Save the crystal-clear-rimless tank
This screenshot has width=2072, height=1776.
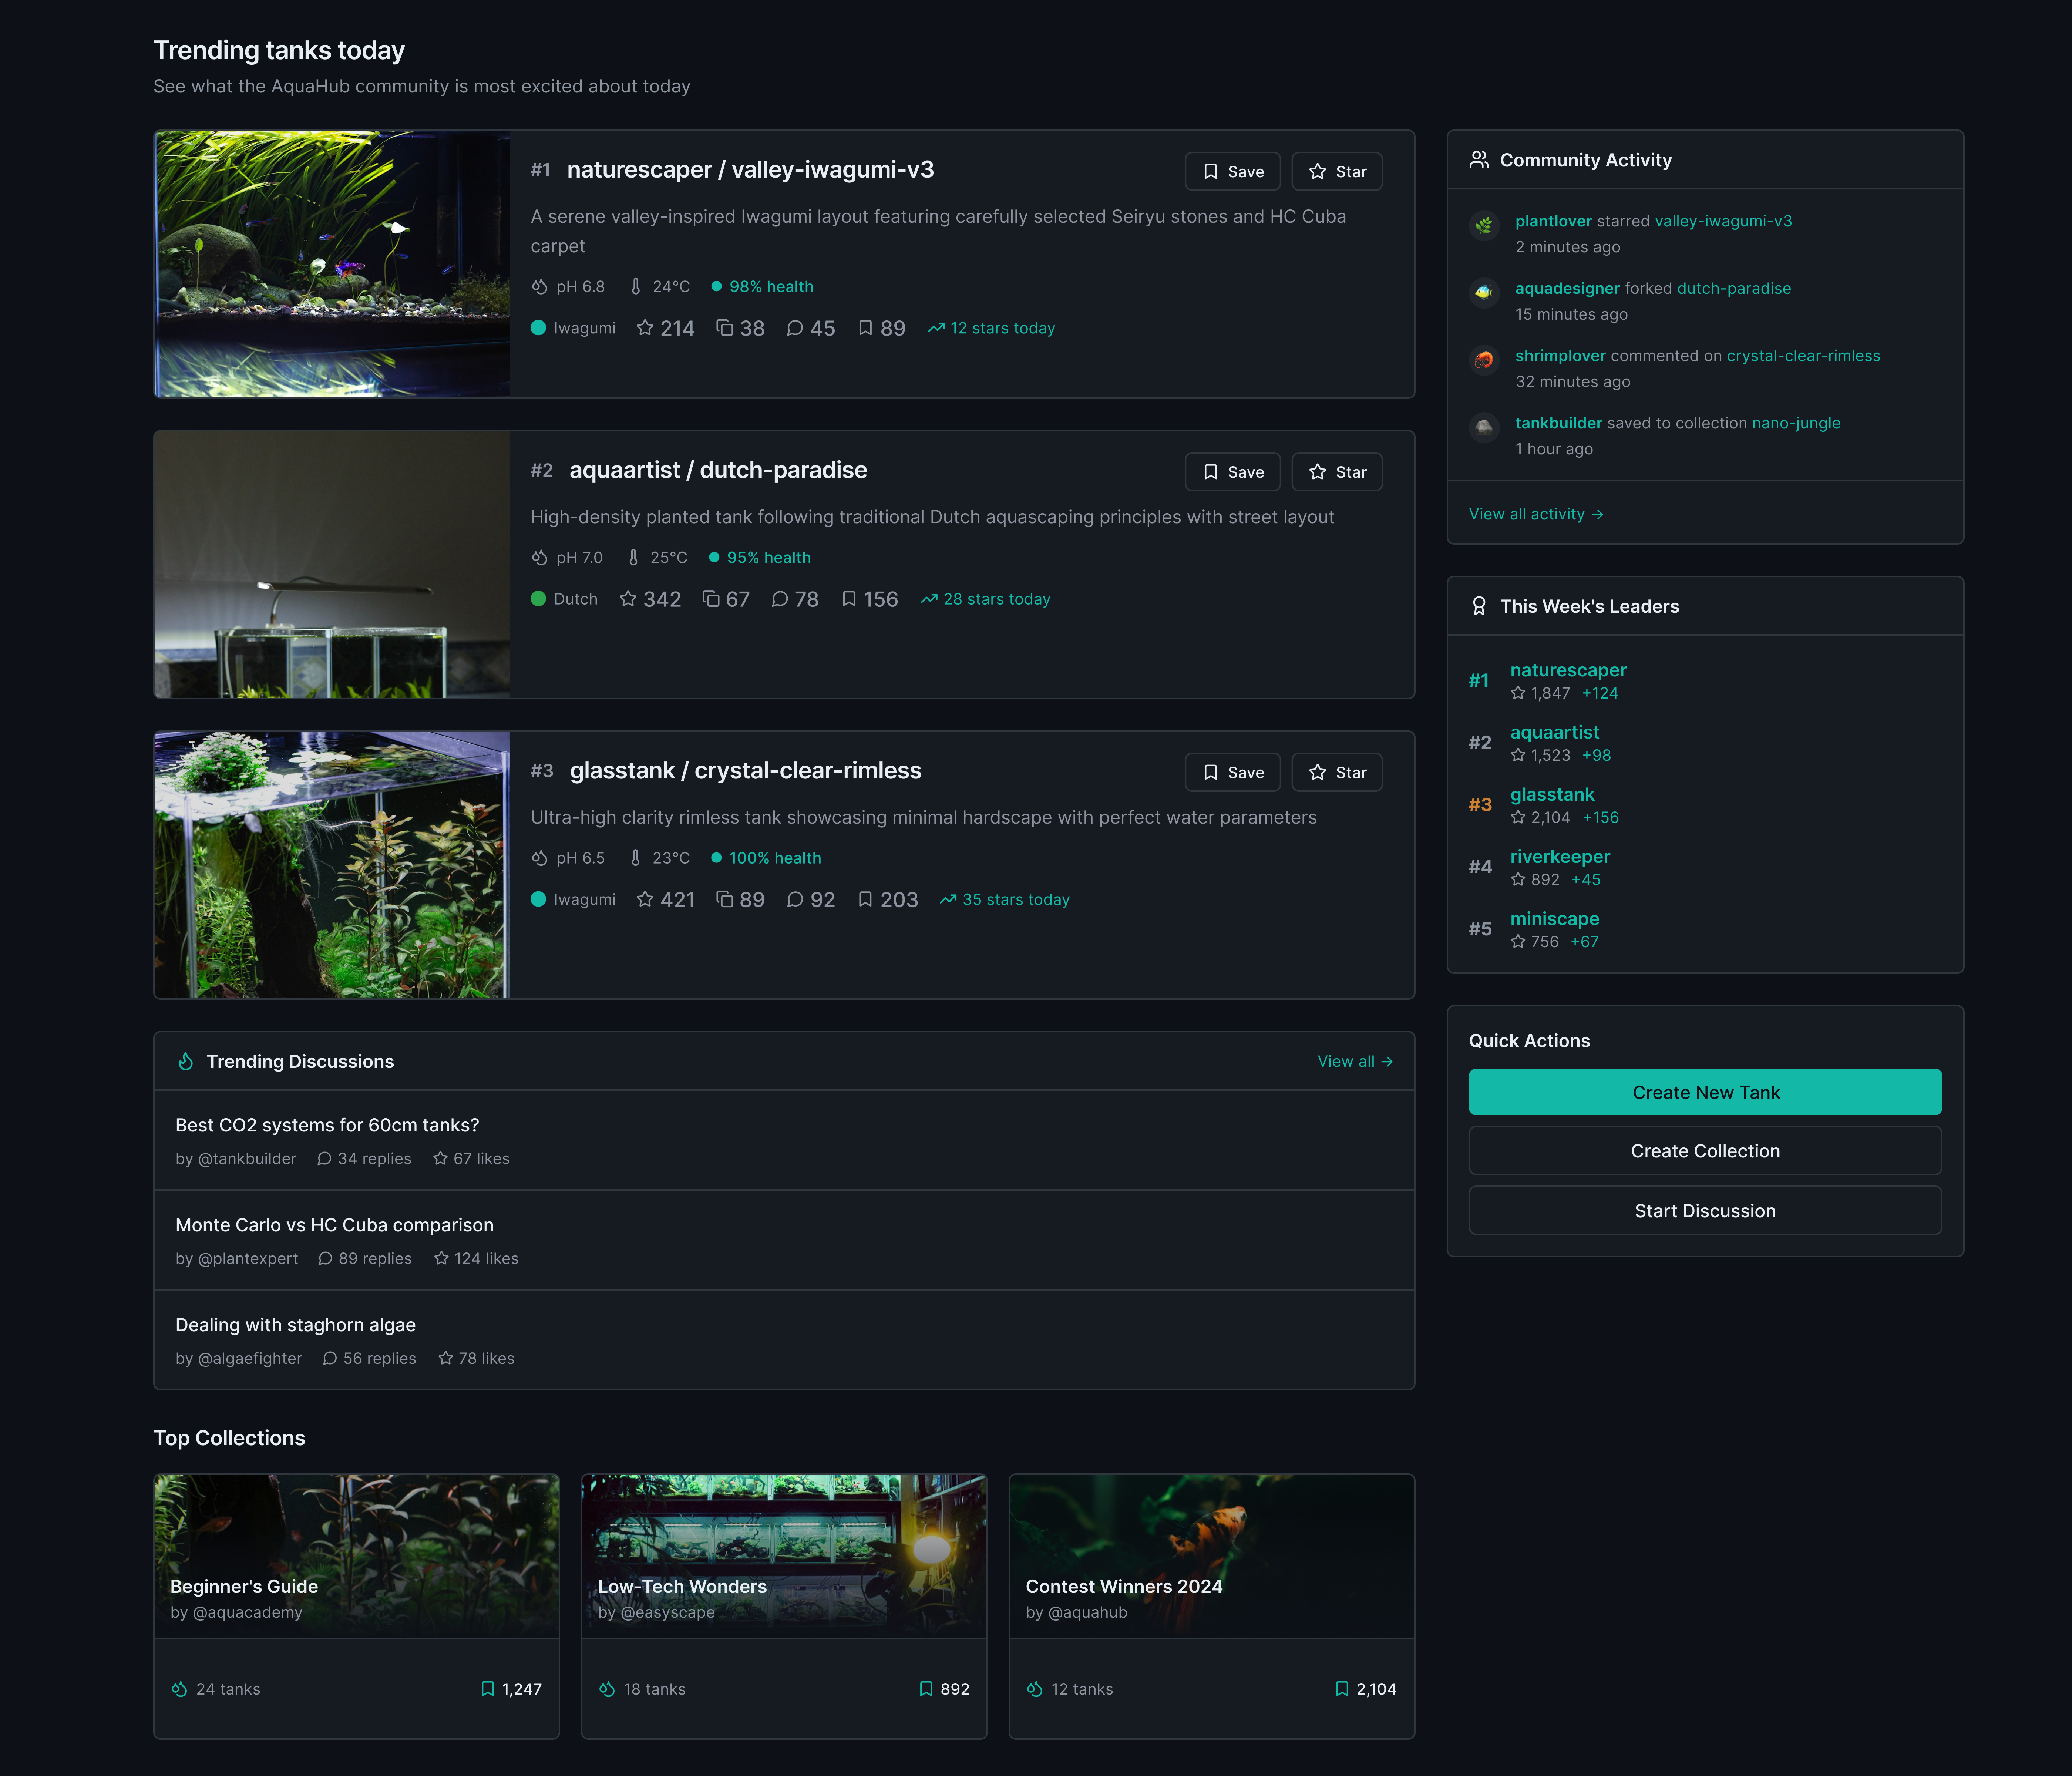click(1232, 772)
